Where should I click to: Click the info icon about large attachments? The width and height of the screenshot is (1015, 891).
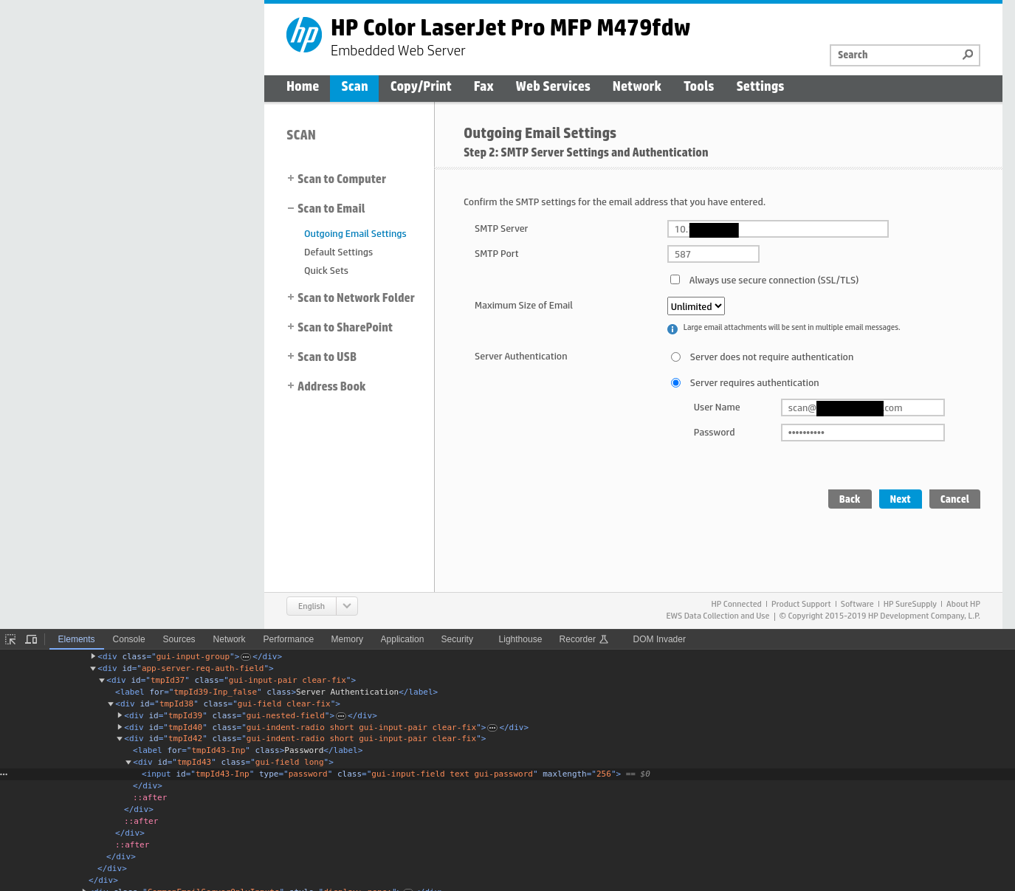[672, 329]
